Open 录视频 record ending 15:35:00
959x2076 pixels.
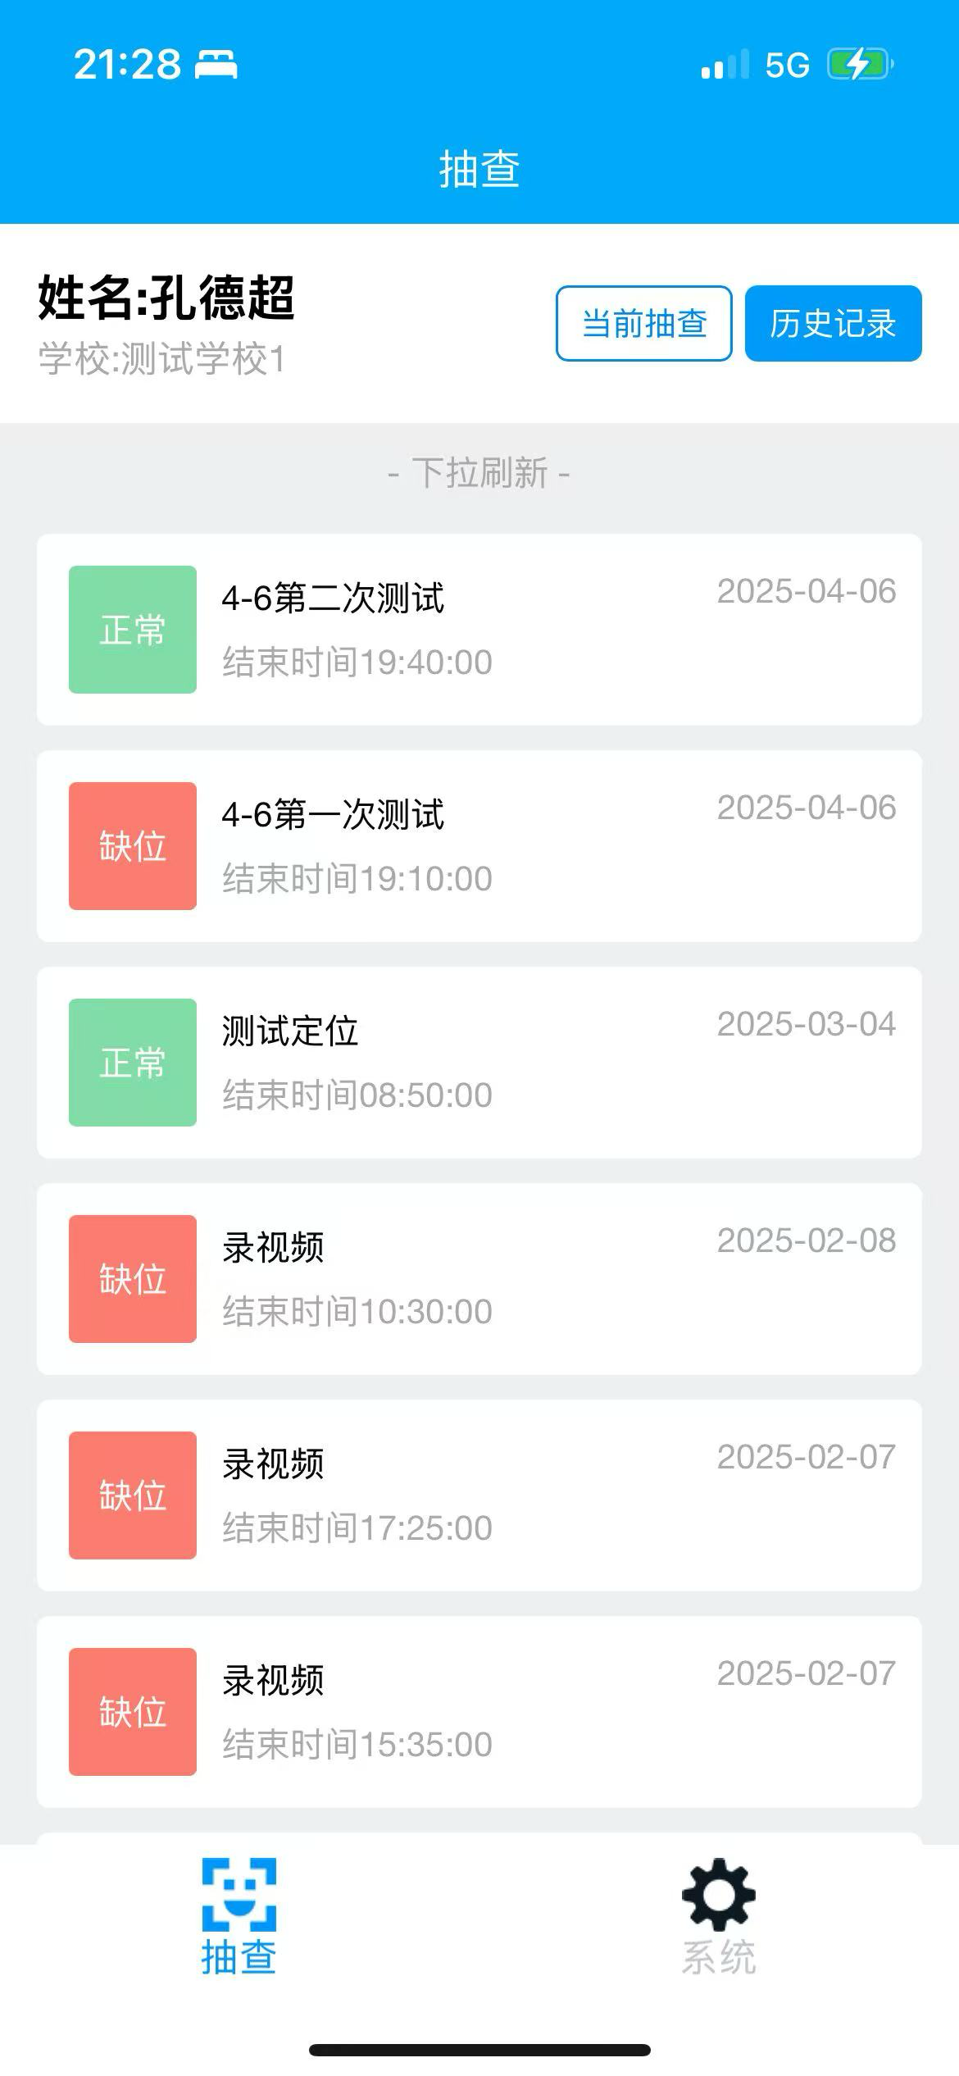click(x=479, y=1712)
